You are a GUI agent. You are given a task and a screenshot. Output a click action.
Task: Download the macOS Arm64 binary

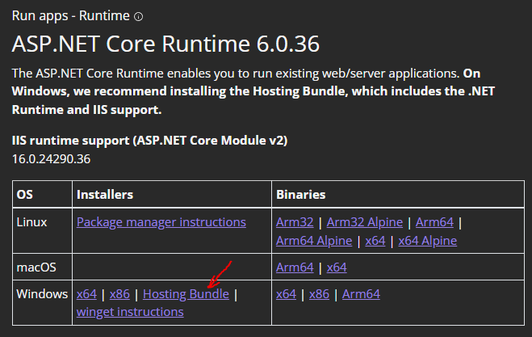(295, 267)
